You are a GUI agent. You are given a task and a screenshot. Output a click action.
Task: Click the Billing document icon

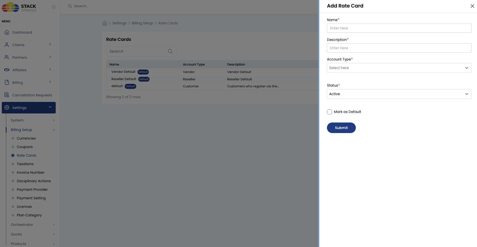pos(7,82)
